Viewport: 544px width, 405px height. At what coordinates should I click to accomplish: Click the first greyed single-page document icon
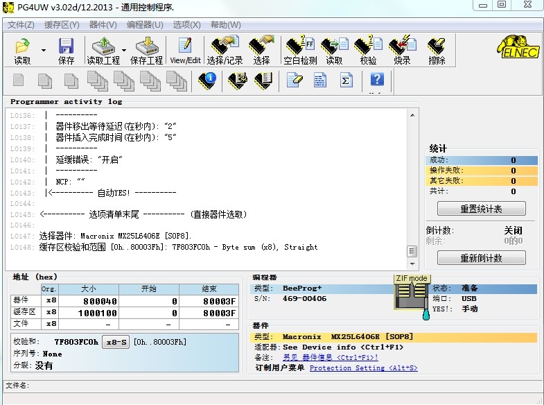pos(19,80)
